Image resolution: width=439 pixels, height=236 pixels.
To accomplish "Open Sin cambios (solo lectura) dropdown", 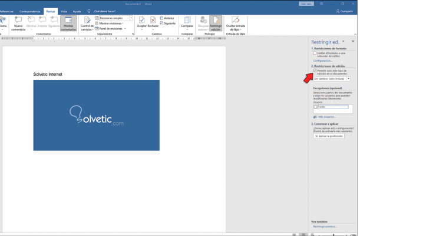I will click(332, 79).
